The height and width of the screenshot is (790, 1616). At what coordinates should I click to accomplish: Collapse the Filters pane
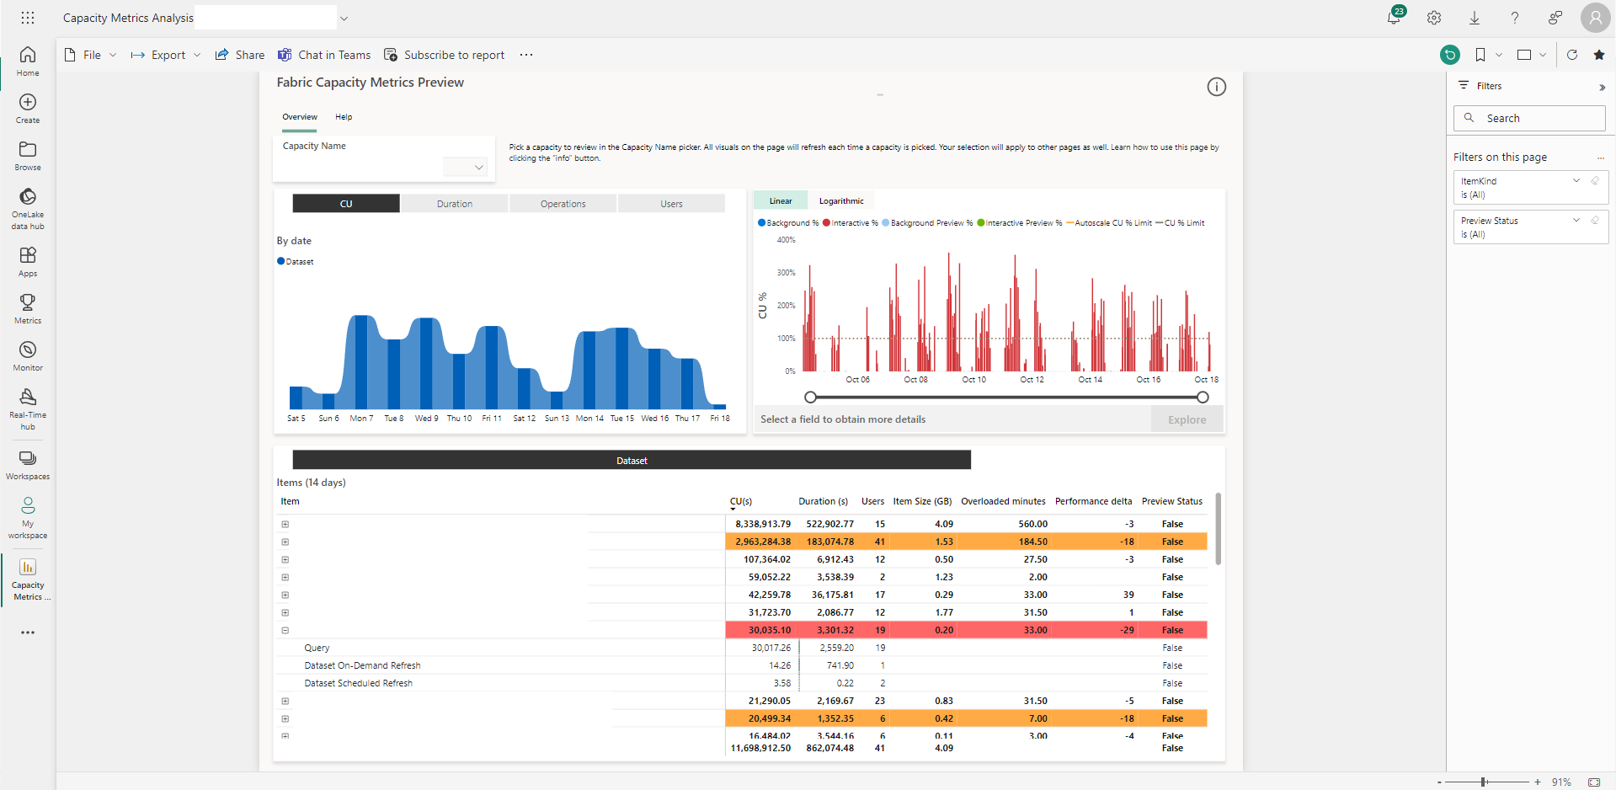pos(1602,87)
